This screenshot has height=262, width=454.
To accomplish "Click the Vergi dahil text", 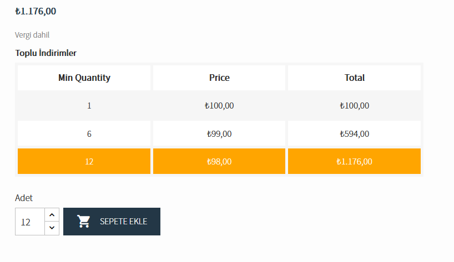I will pyautogui.click(x=32, y=35).
